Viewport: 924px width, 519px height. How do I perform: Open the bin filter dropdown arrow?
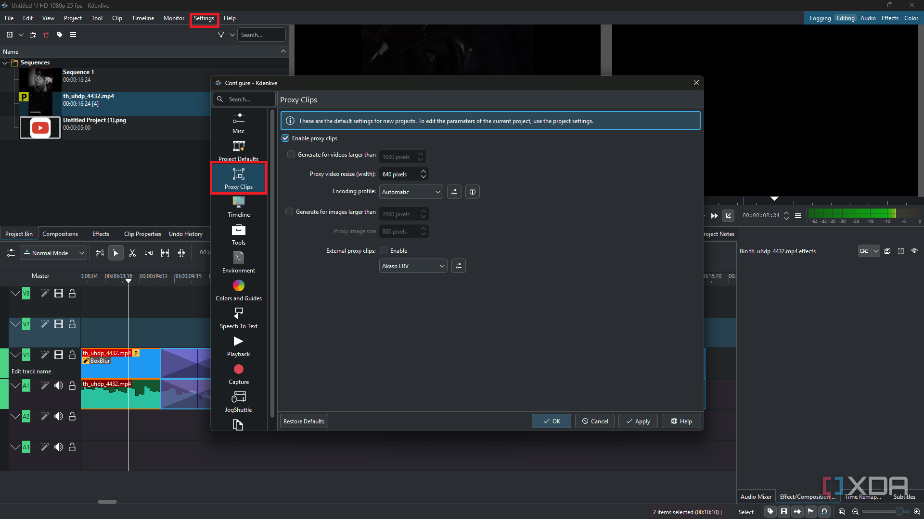pos(232,35)
